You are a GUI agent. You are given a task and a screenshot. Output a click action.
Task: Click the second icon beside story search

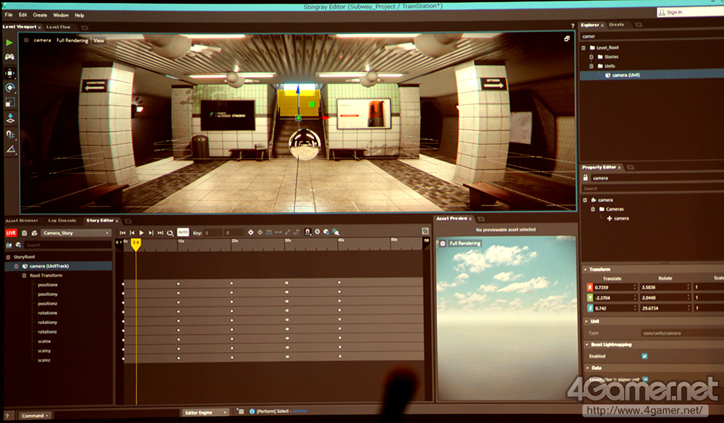(18, 245)
